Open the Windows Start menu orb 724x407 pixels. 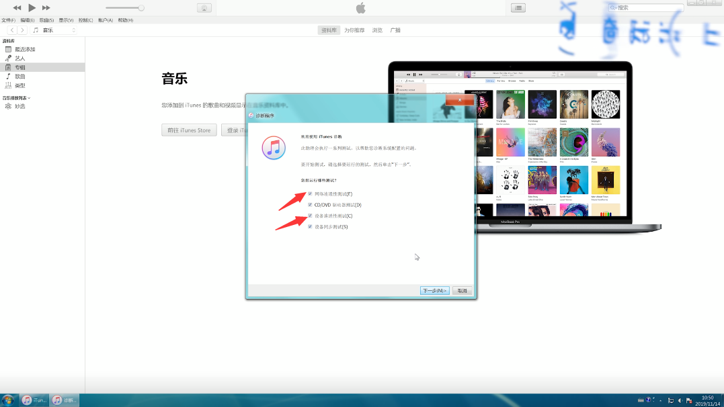click(x=8, y=400)
